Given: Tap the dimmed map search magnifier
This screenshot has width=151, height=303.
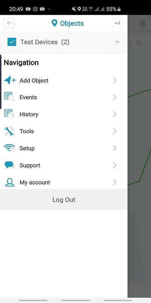Looking at the screenshot, I should point(139,42).
